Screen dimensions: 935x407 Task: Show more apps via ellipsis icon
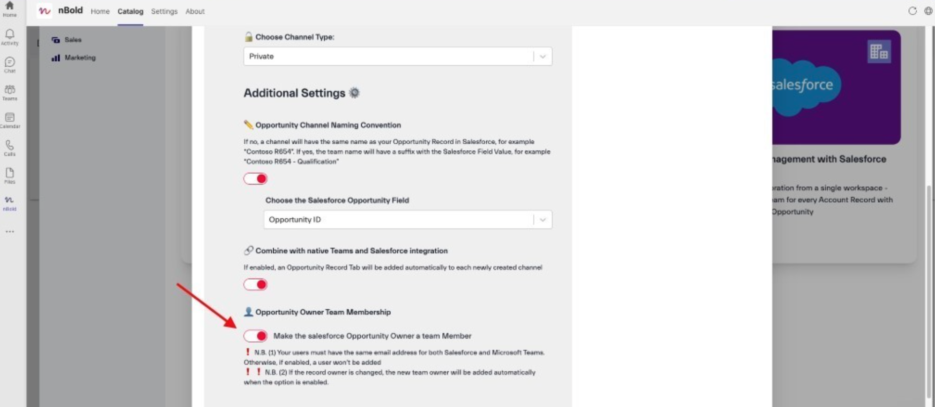(x=9, y=231)
